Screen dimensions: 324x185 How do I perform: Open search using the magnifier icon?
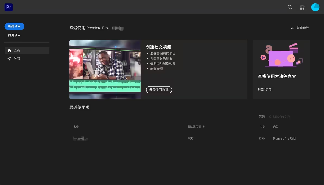pyautogui.click(x=290, y=7)
